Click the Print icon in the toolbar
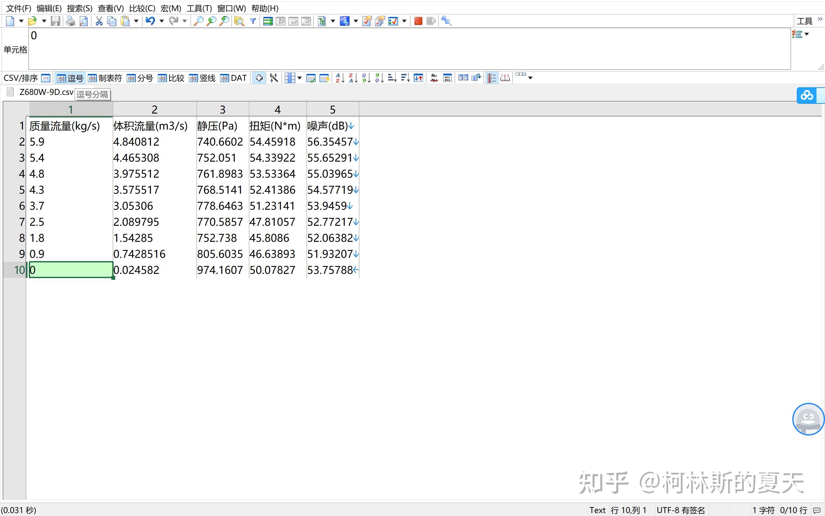825x516 pixels. (x=70, y=21)
